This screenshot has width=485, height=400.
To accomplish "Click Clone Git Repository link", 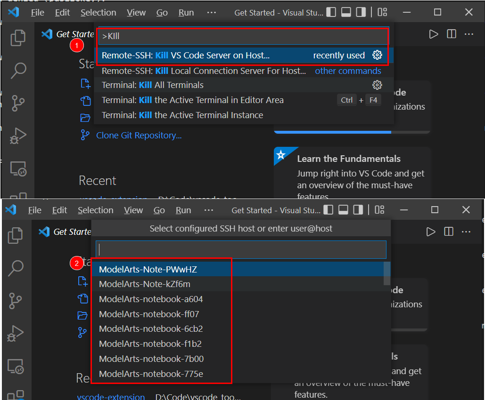I will tap(139, 135).
